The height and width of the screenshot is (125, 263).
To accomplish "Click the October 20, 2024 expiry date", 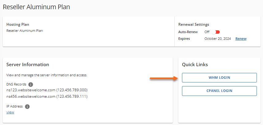I will pos(219,39).
